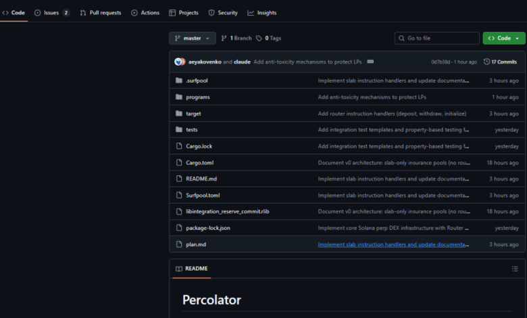The image size is (527, 318).
Task: Open the tests folder
Action: click(192, 130)
